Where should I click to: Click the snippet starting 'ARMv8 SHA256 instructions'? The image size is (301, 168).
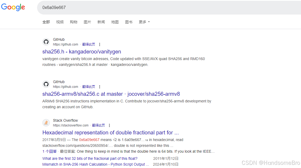(127, 104)
